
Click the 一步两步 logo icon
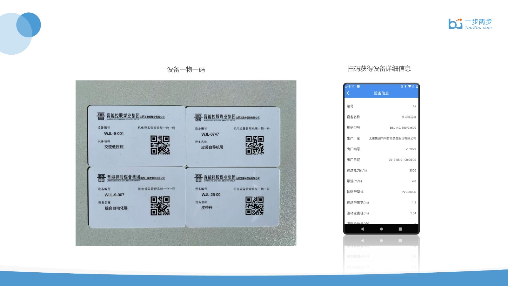tap(455, 24)
